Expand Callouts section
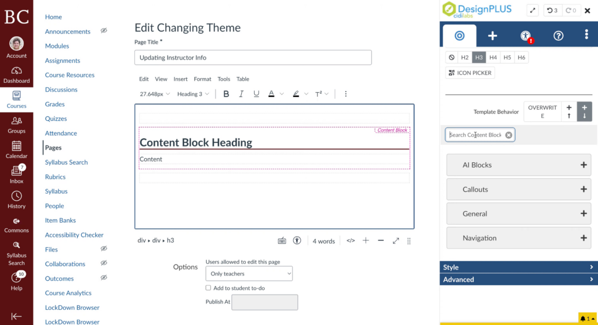Image resolution: width=598 pixels, height=325 pixels. (x=519, y=190)
